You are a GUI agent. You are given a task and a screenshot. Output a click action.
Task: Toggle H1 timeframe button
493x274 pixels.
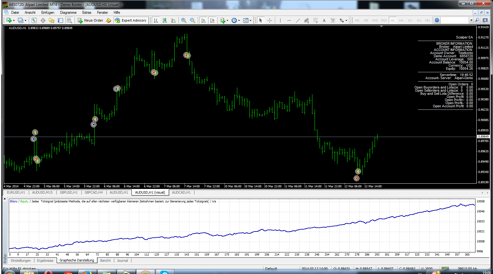pyautogui.click(x=393, y=20)
